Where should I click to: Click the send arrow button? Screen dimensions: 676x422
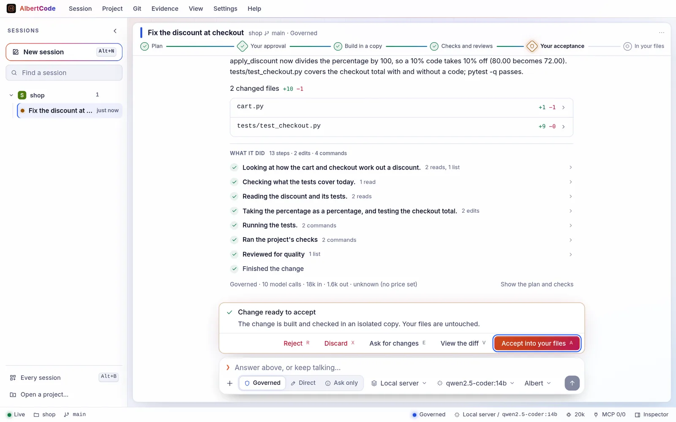572,383
